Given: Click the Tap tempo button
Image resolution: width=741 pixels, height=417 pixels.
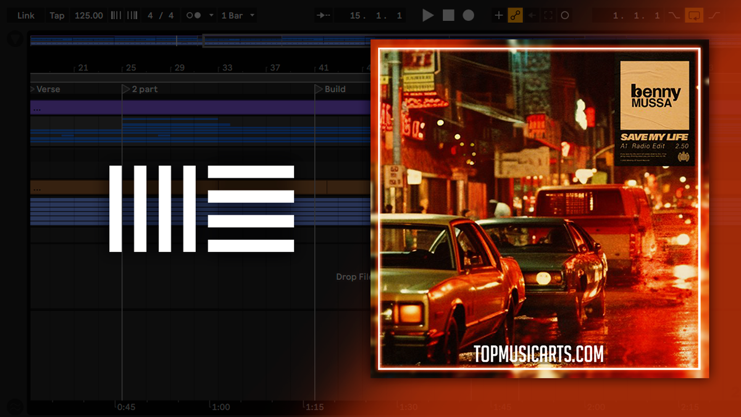Looking at the screenshot, I should pos(57,15).
